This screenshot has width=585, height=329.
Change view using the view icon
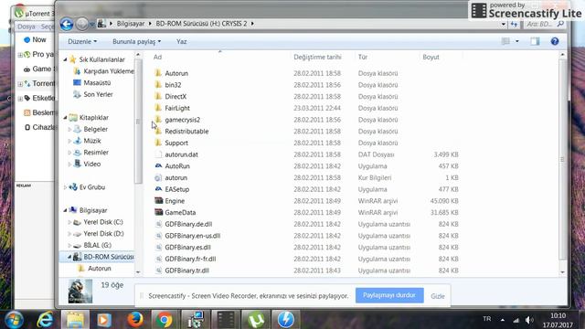coord(505,41)
